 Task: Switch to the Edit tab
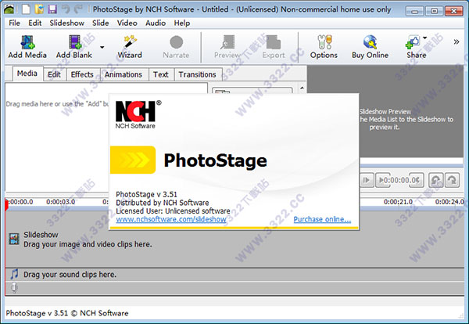(x=54, y=74)
